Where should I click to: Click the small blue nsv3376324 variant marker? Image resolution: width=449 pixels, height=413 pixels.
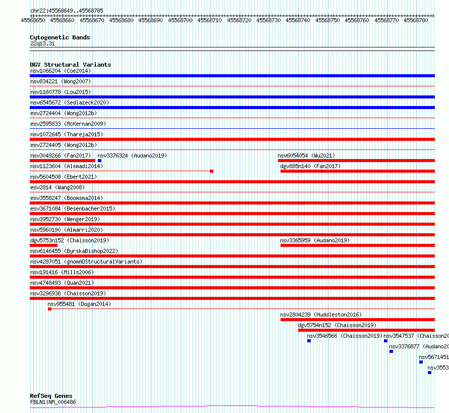(100, 161)
